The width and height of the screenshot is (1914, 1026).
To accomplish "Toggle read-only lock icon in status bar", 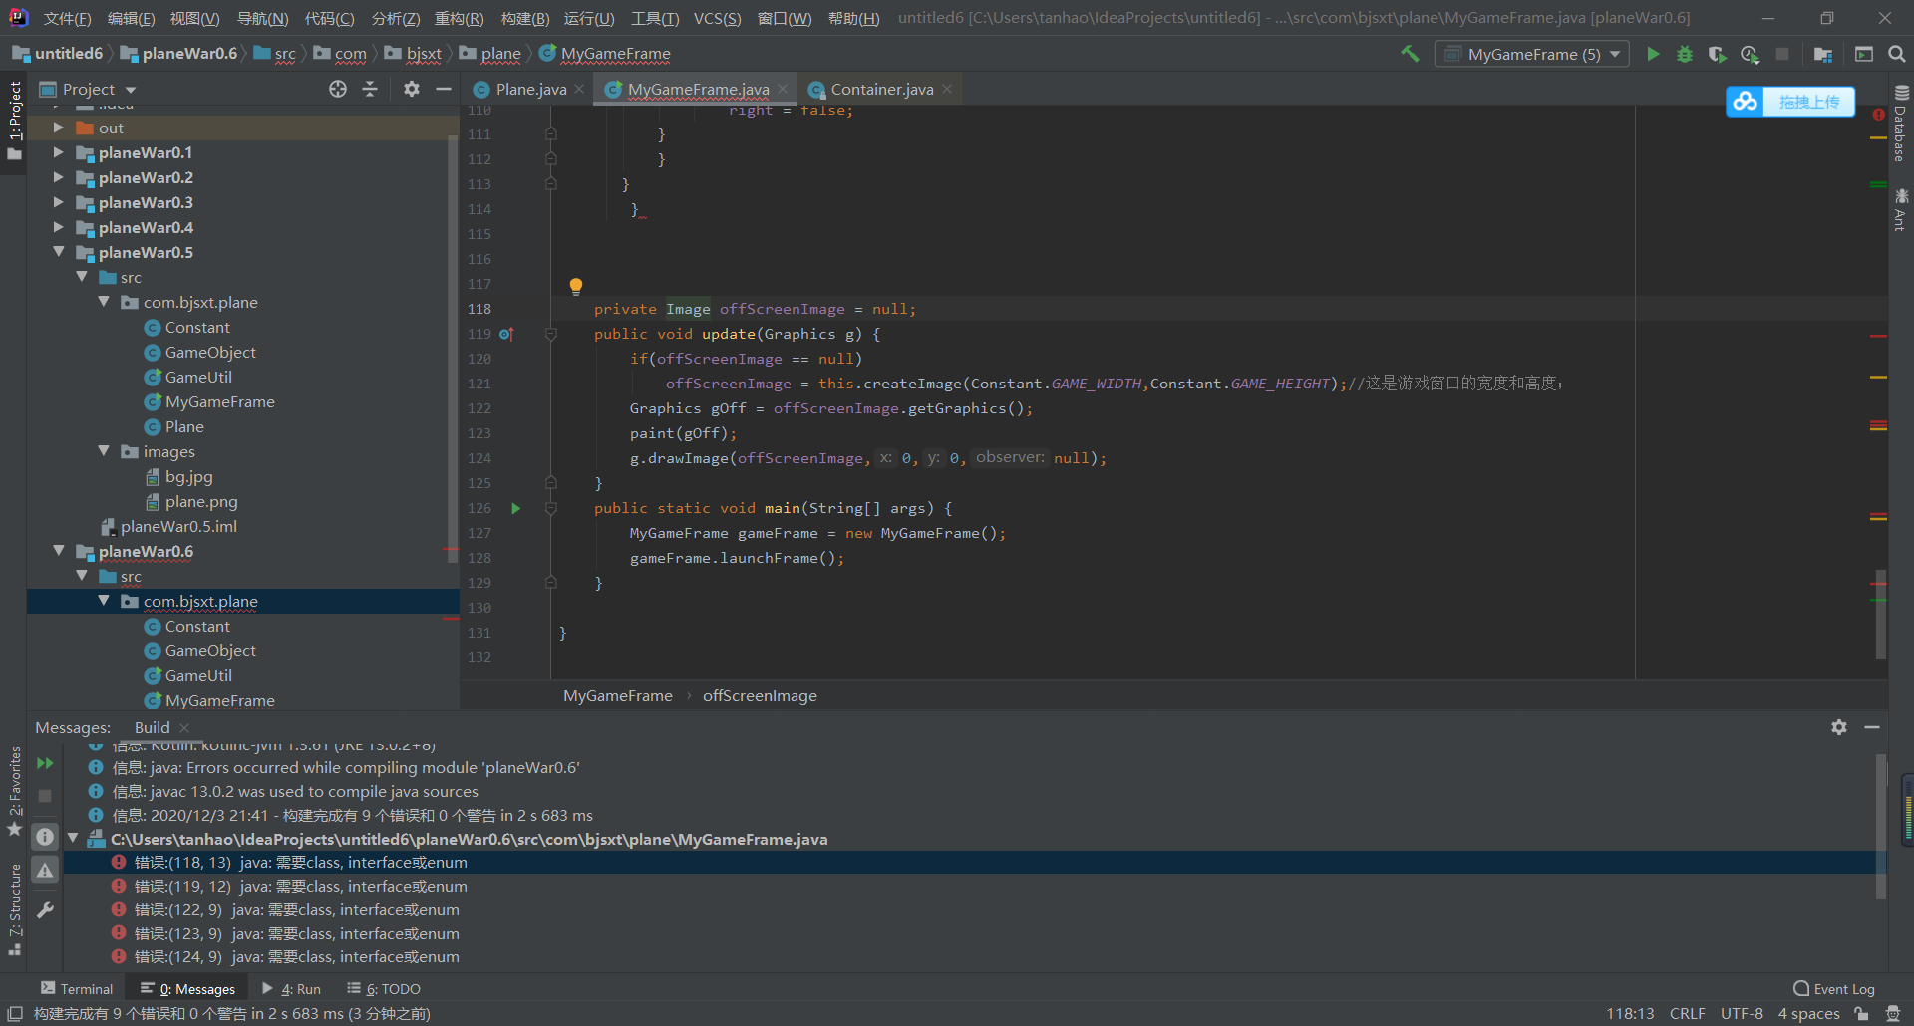I will coord(1861,1014).
